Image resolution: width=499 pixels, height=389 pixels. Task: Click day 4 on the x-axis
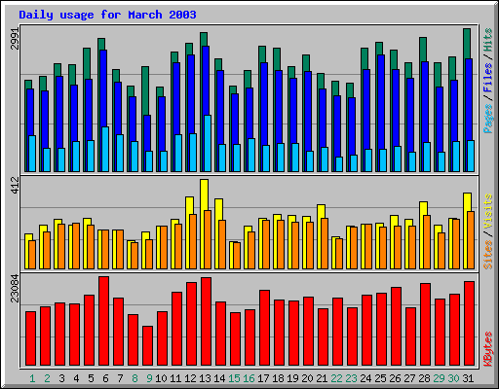pyautogui.click(x=76, y=378)
